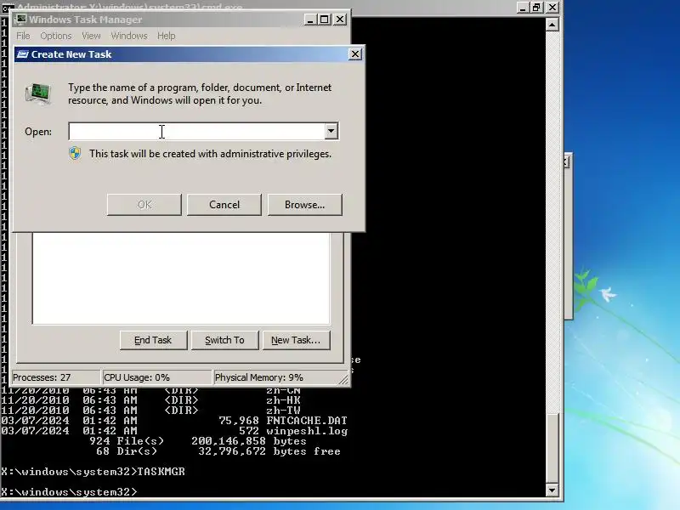Click the Create New Task title icon

point(22,54)
